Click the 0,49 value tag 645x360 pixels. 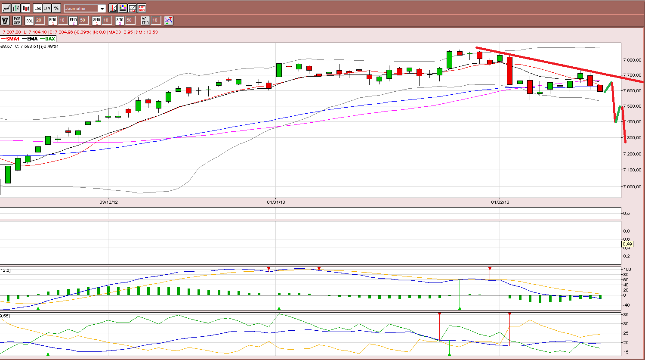pos(626,244)
